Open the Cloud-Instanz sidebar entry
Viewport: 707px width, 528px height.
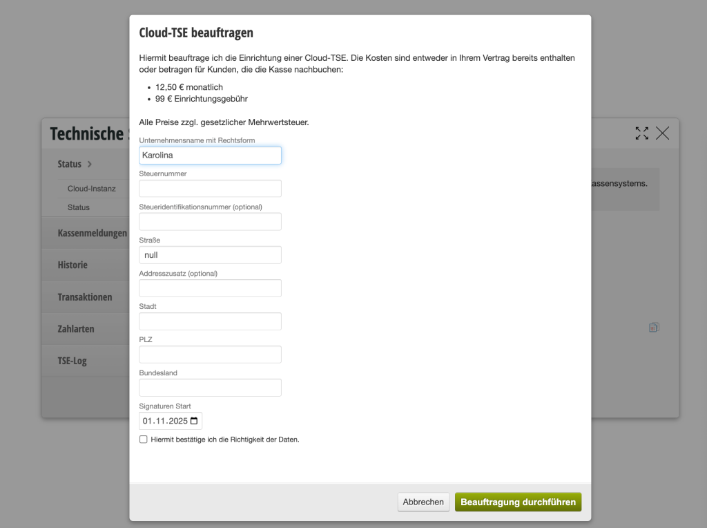pyautogui.click(x=91, y=189)
